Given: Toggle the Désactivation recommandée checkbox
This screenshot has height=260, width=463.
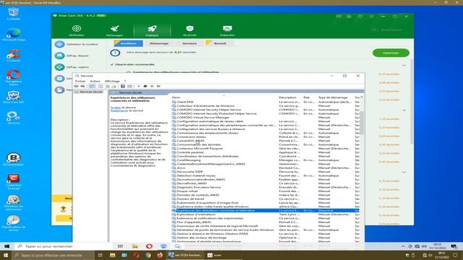Looking at the screenshot, I should pyautogui.click(x=112, y=64).
